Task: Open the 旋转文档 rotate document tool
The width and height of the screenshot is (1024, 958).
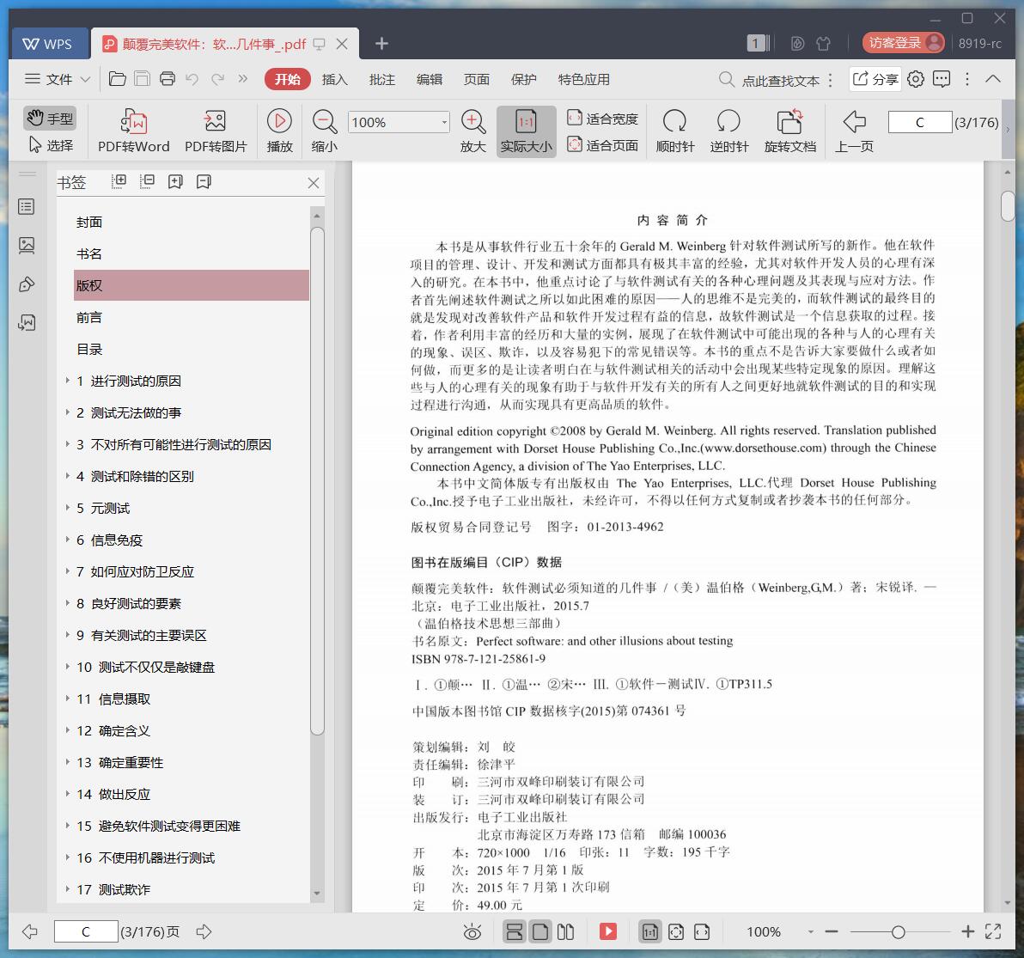Action: click(789, 131)
